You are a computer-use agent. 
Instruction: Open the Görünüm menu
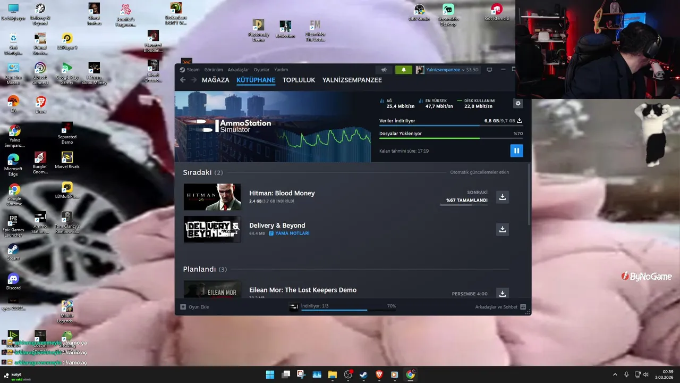(214, 70)
